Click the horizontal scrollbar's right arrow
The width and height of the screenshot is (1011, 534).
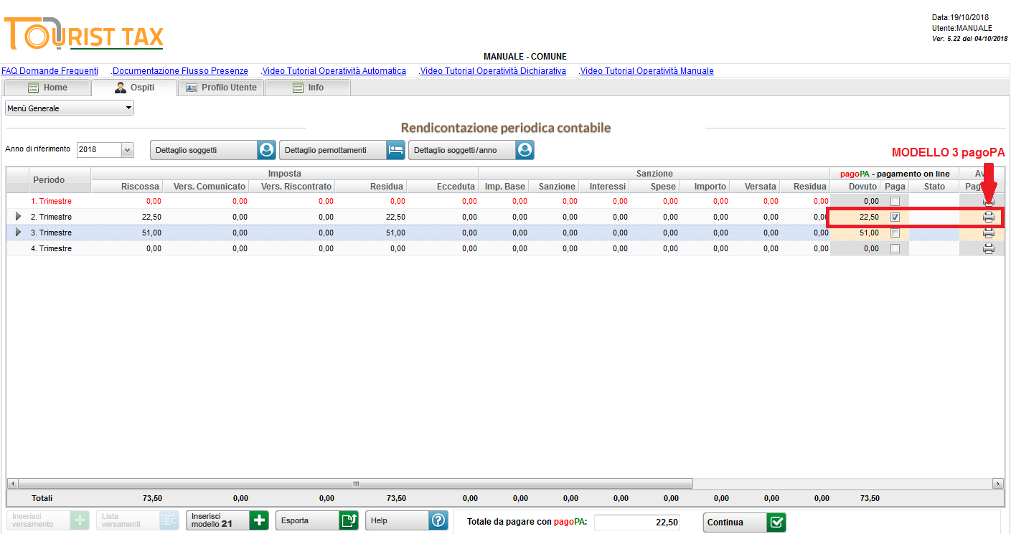coord(998,484)
